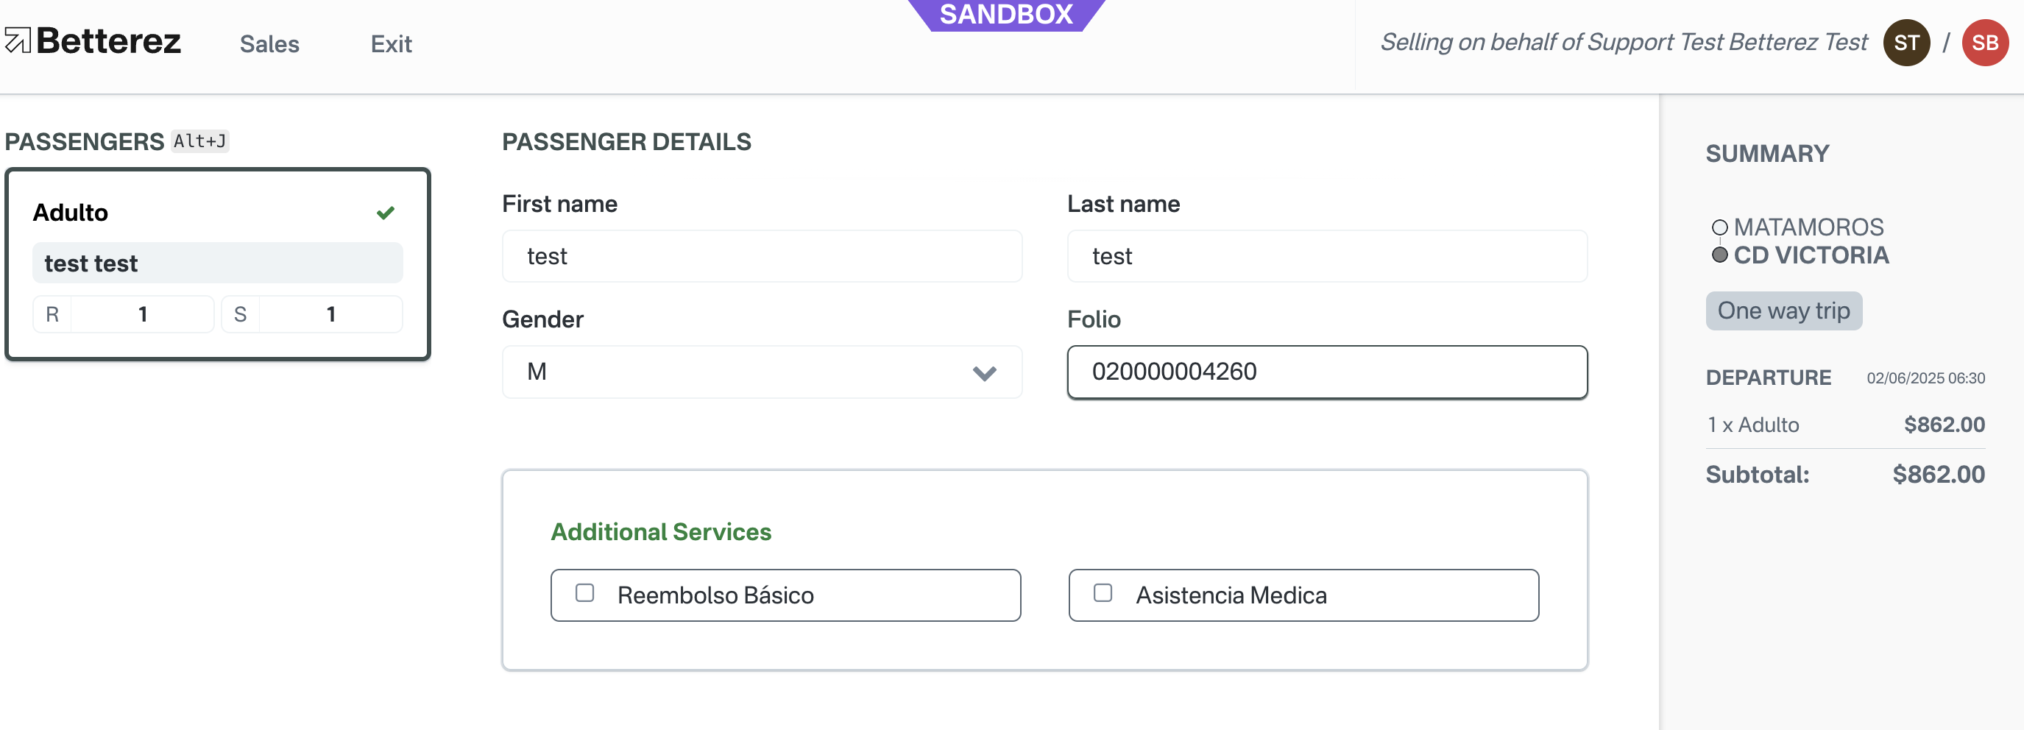
Task: Enable the Reembolso Básico checkbox
Action: pyautogui.click(x=584, y=592)
